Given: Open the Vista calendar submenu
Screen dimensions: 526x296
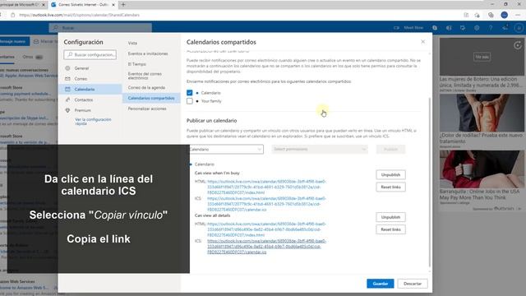Looking at the screenshot, I should 132,43.
